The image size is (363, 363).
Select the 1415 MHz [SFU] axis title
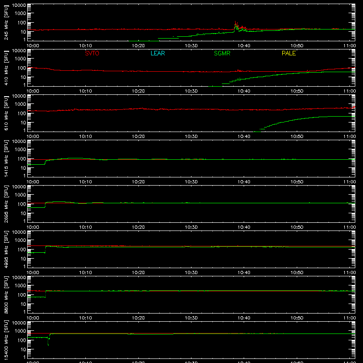(6, 158)
